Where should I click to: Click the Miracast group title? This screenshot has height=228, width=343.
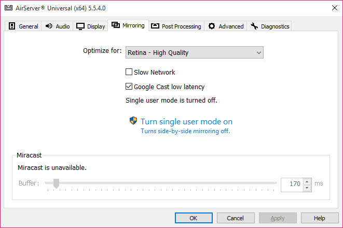tap(29, 155)
